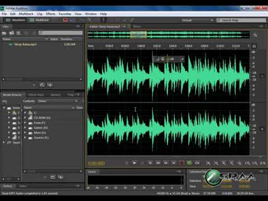
Task: Switch to Waveform view
Action: 16,20
